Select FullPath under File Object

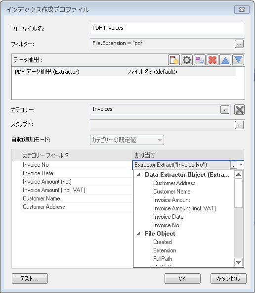[163, 259]
